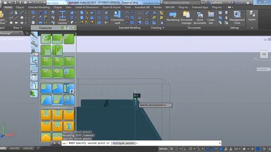Click the Multiple points command option
The width and height of the screenshot is (271, 152).
[123, 143]
